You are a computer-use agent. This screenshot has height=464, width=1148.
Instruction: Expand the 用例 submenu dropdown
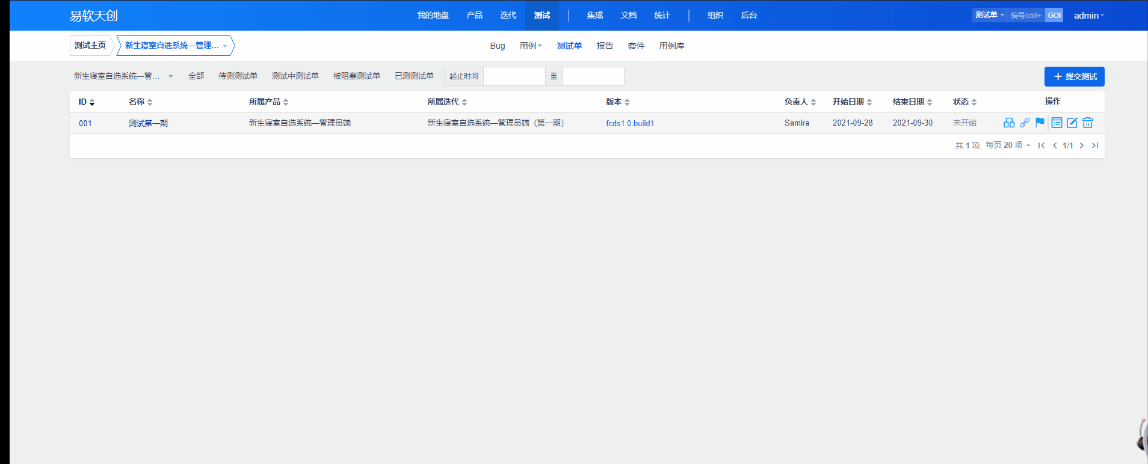pyautogui.click(x=531, y=46)
